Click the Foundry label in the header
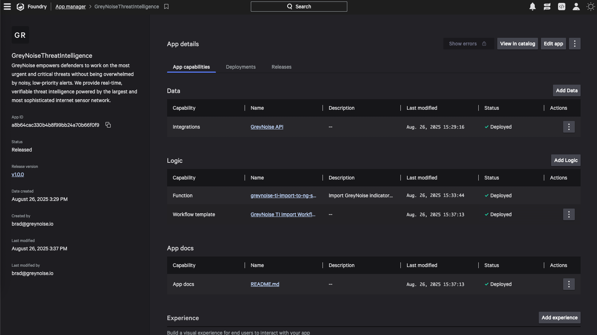The height and width of the screenshot is (335, 597). tap(37, 7)
